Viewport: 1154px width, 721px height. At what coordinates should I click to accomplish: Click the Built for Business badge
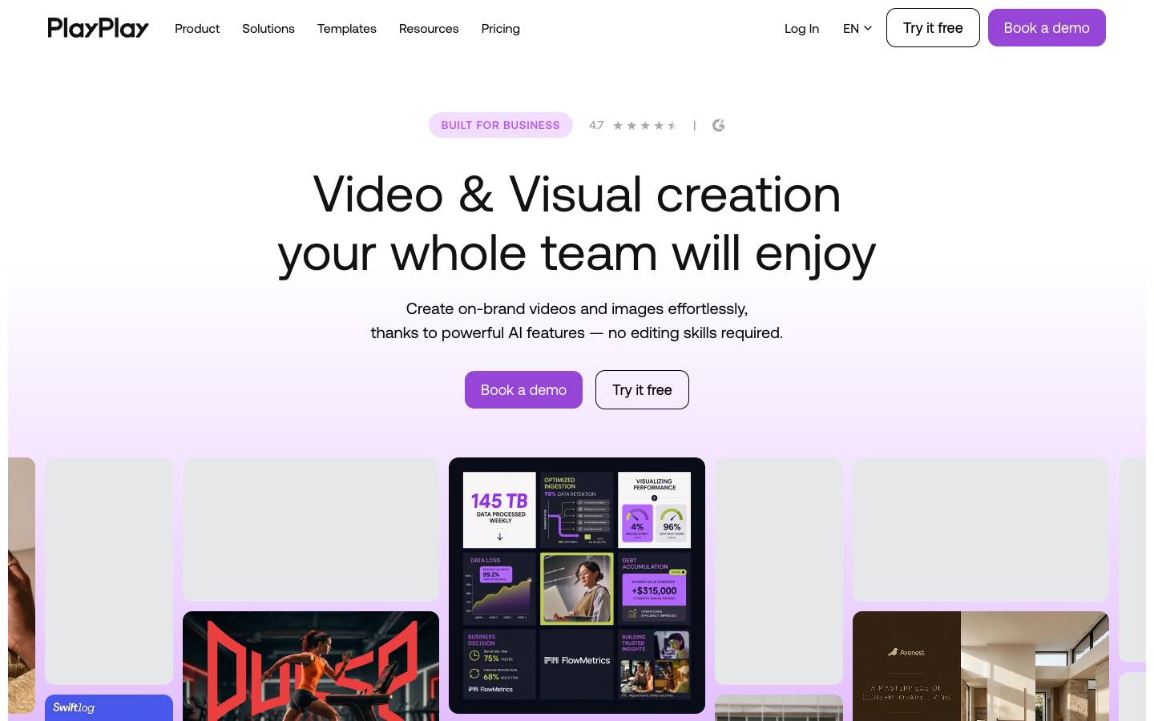[501, 125]
